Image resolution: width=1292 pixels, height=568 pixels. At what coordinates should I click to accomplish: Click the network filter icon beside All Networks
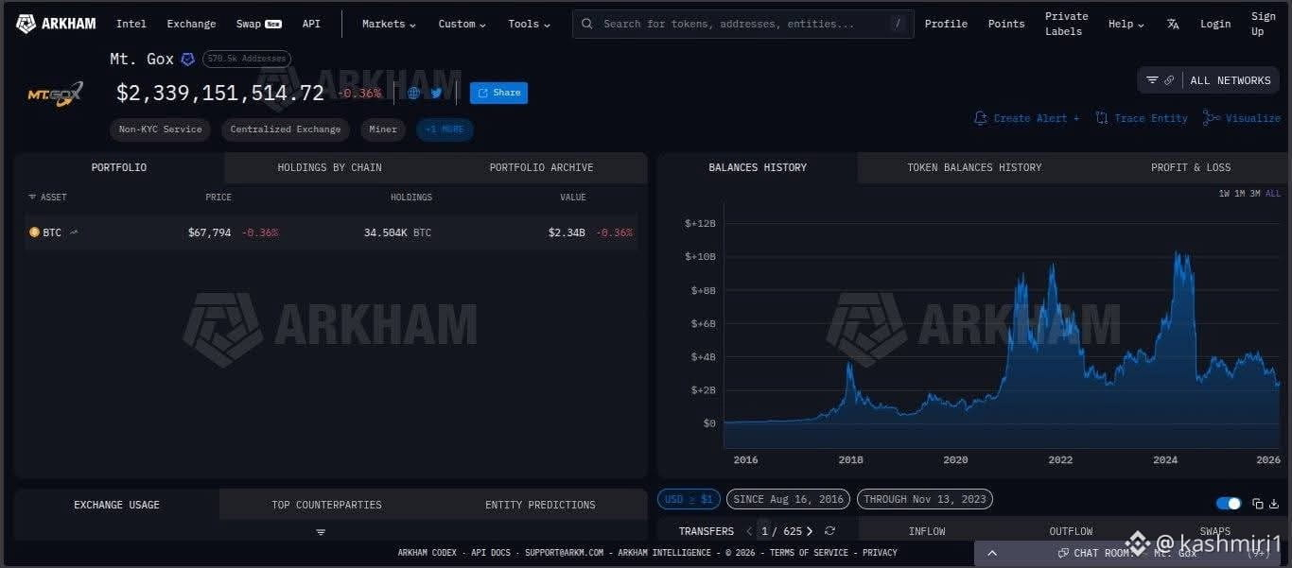[x=1152, y=80]
